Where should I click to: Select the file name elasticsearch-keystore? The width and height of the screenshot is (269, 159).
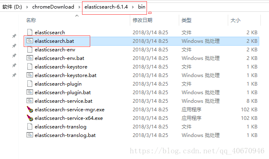pos(61,66)
